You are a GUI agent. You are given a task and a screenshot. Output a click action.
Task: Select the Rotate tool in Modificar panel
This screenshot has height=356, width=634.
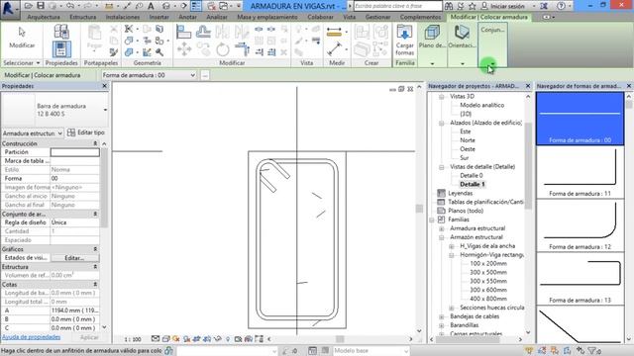point(222,50)
